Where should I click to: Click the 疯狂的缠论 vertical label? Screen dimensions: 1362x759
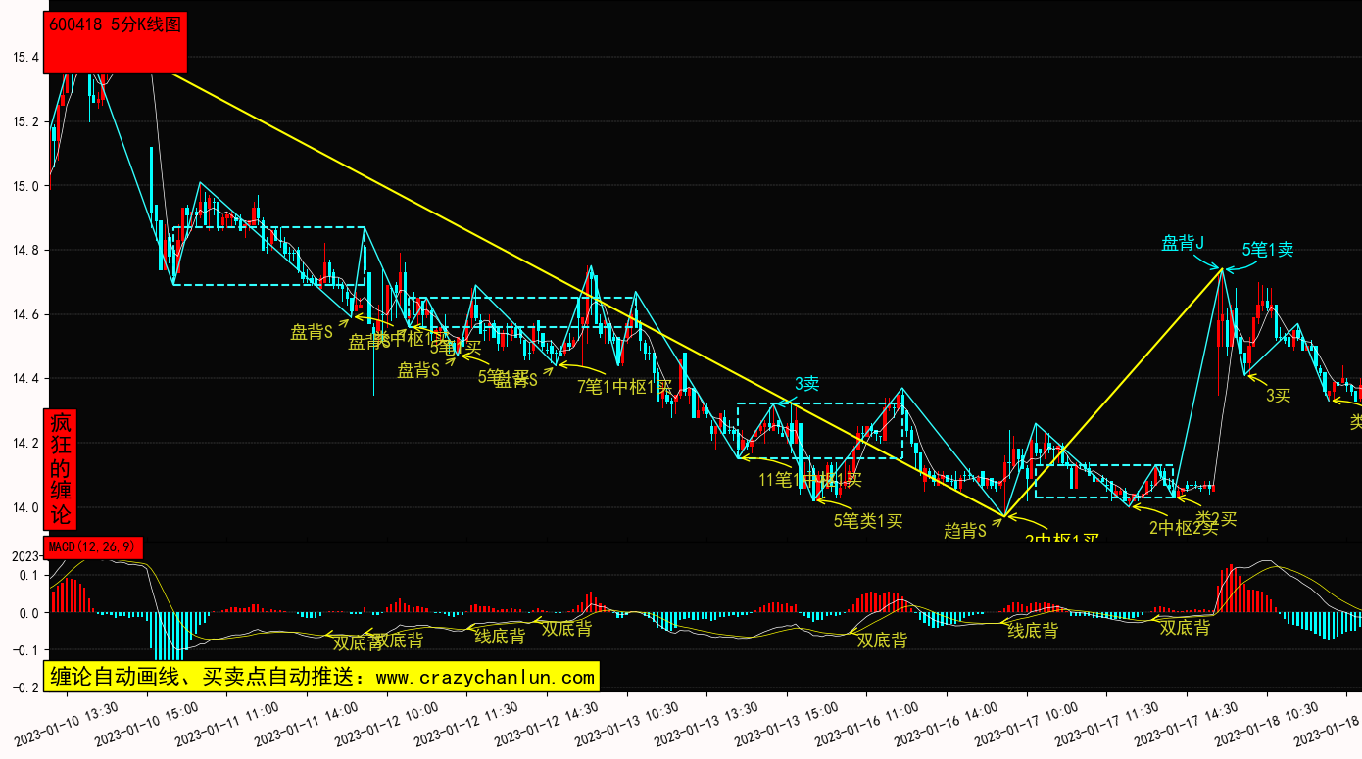pyautogui.click(x=61, y=468)
